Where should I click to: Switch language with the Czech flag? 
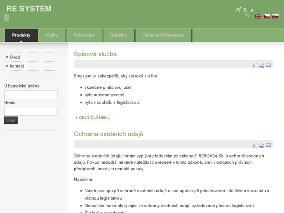point(267,16)
